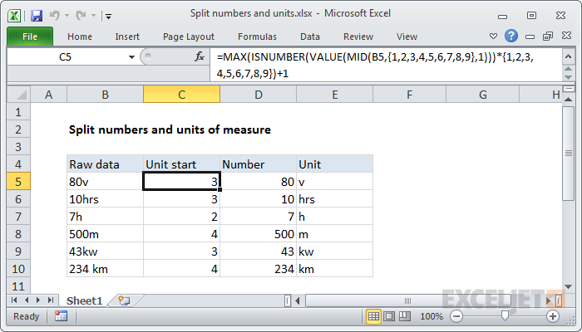This screenshot has width=582, height=332.
Task: Open the File tab
Action: pyautogui.click(x=30, y=37)
